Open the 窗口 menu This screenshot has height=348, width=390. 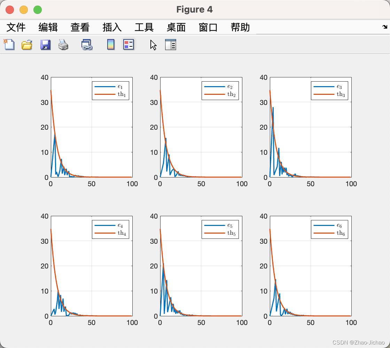click(208, 27)
